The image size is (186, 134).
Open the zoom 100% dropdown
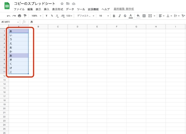pyautogui.click(x=36, y=16)
